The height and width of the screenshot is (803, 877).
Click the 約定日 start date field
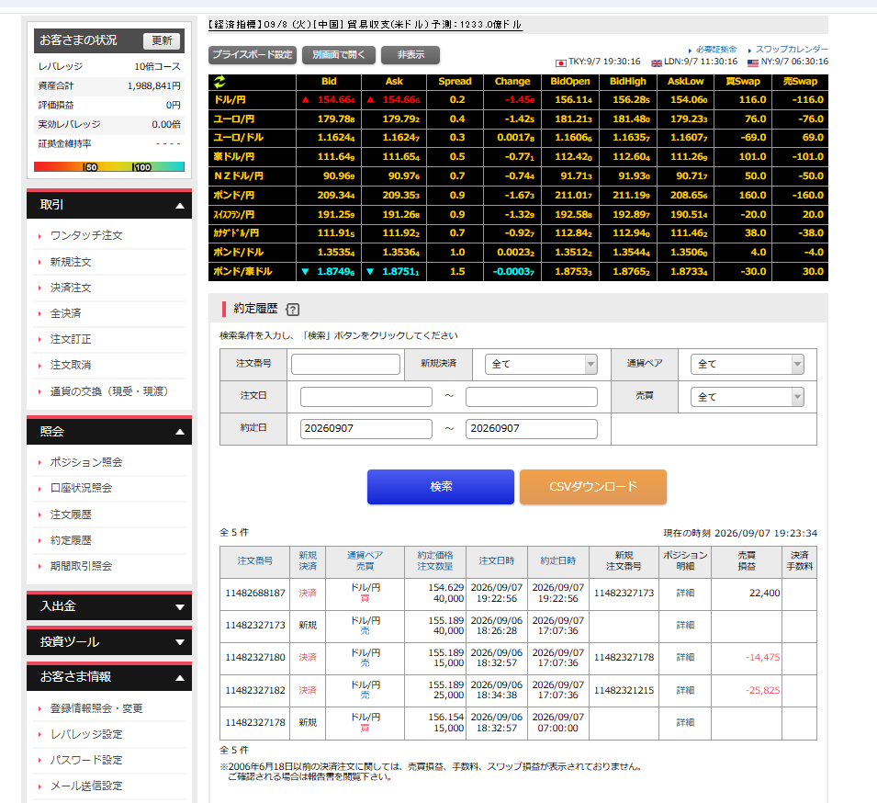point(365,429)
